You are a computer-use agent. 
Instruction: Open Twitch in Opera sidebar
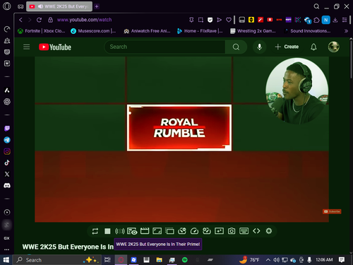coord(7,129)
